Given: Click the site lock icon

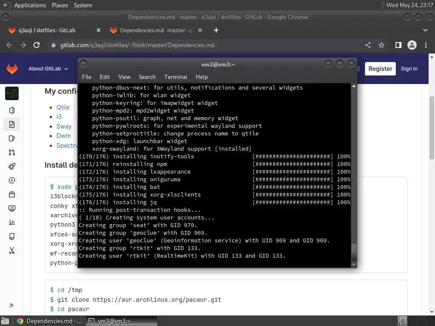Looking at the screenshot, I should [x=53, y=45].
